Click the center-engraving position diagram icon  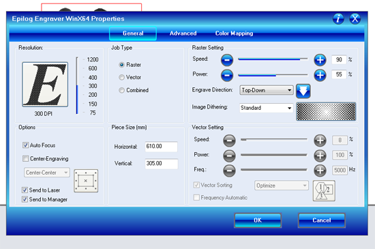[x=86, y=181]
